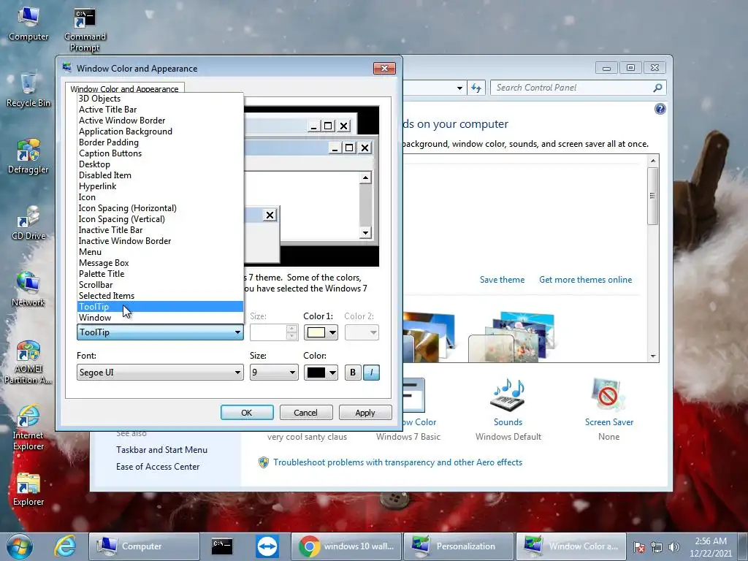Image resolution: width=748 pixels, height=561 pixels.
Task: Click the volume speaker tray icon
Action: tap(674, 547)
